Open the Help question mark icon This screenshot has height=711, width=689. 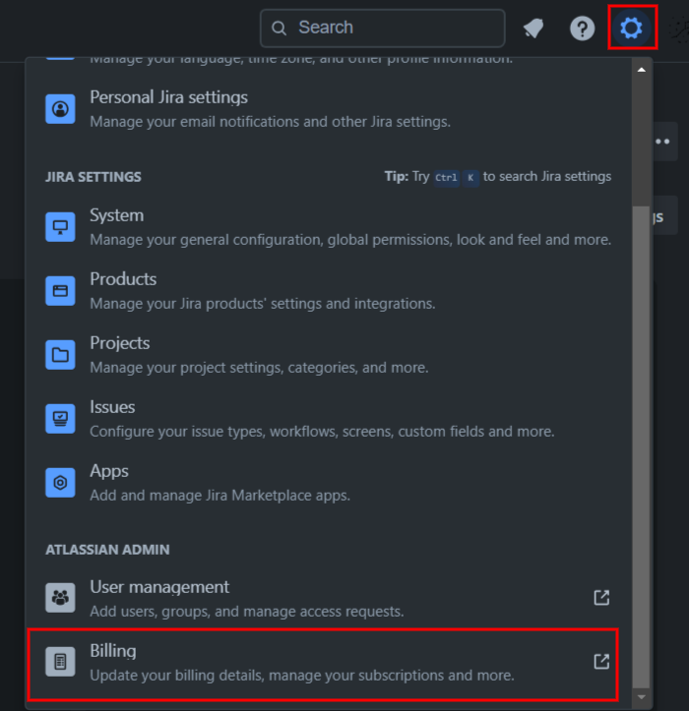click(583, 29)
